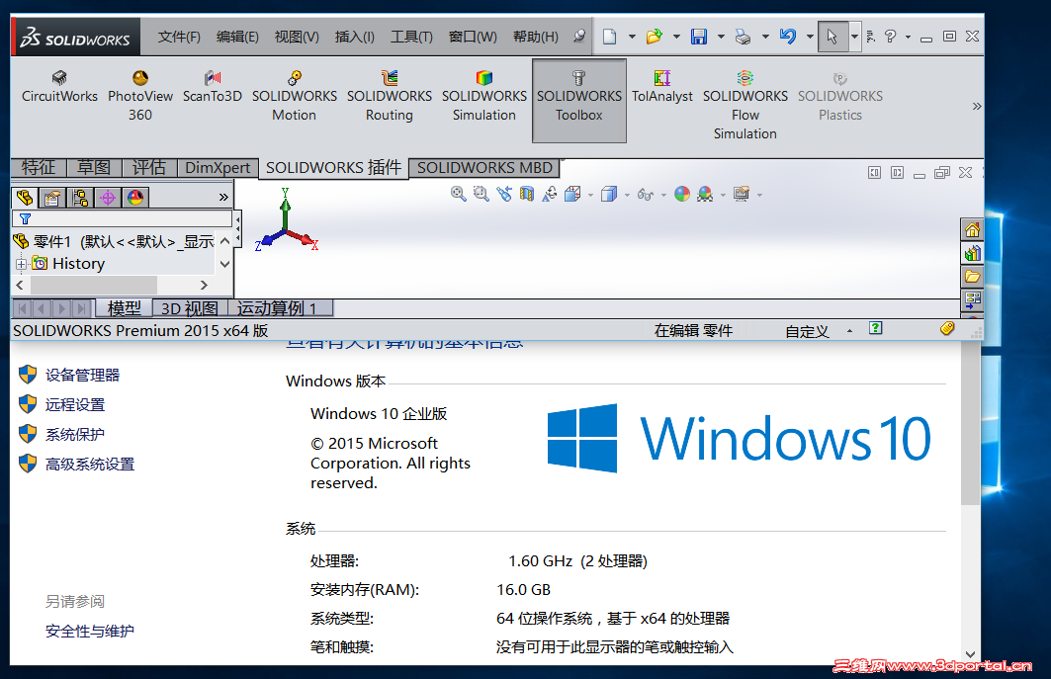Click the Undo arrow icon
This screenshot has height=679, width=1051.
tap(788, 37)
